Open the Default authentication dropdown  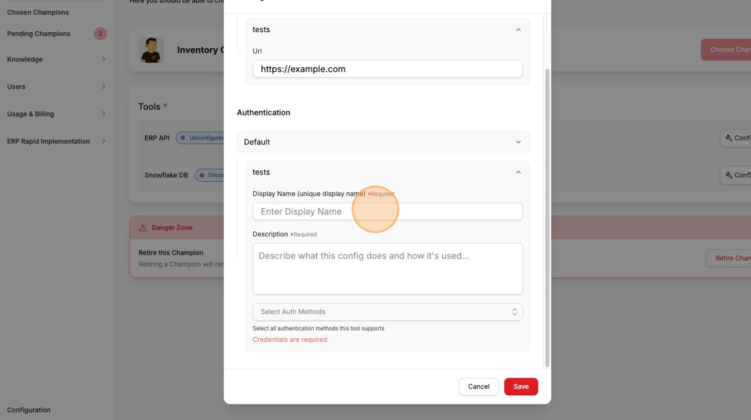point(388,142)
